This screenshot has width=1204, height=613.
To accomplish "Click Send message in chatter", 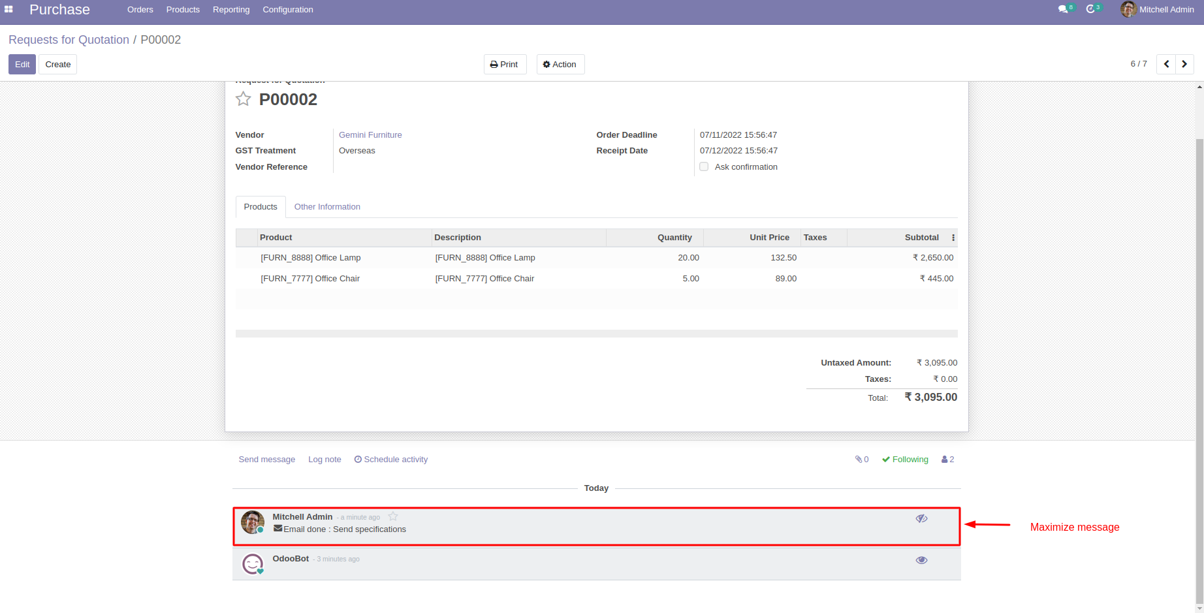I will (267, 460).
